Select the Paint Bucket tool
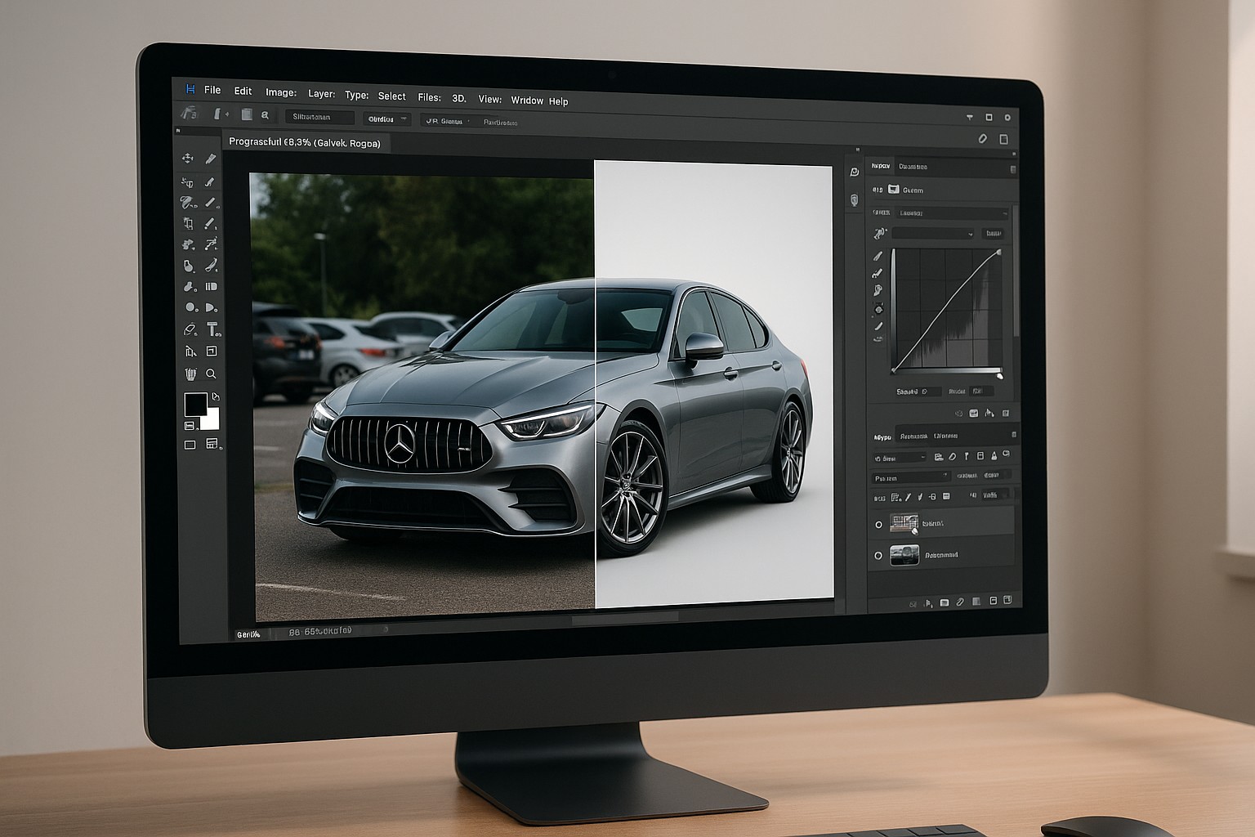The height and width of the screenshot is (837, 1255). click(189, 266)
